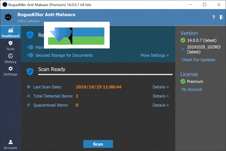The height and width of the screenshot is (151, 226).
Task: Click the green check beside Premium
Action: click(x=183, y=82)
